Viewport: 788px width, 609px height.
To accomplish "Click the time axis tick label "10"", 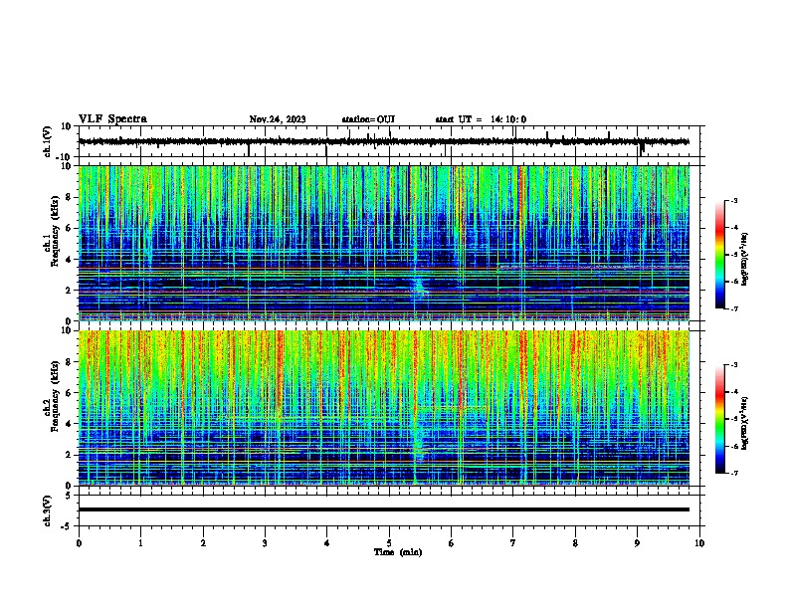I will click(x=699, y=543).
